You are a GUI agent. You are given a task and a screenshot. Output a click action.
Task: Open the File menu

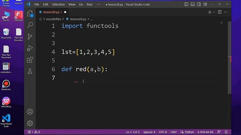[x=37, y=4]
